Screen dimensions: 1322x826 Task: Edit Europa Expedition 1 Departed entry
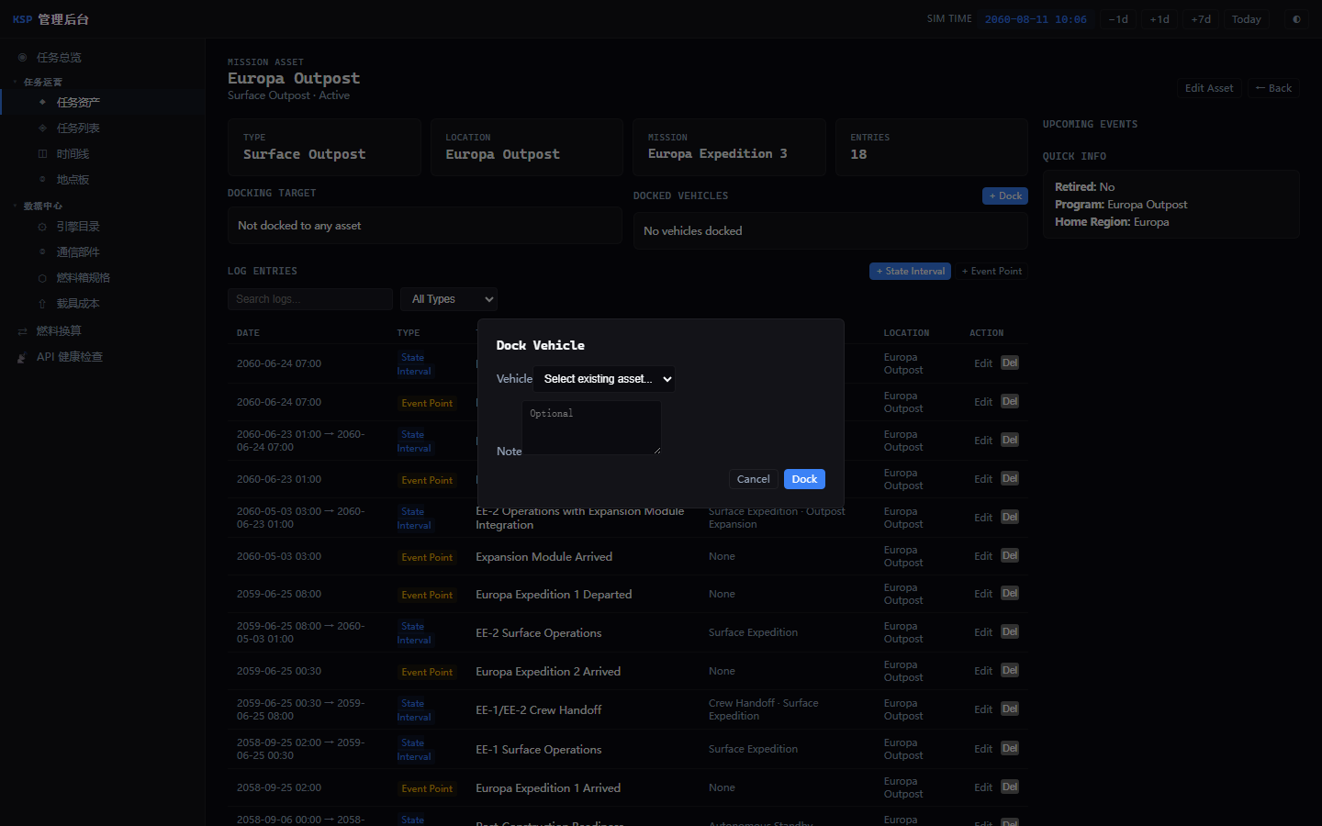[983, 594]
